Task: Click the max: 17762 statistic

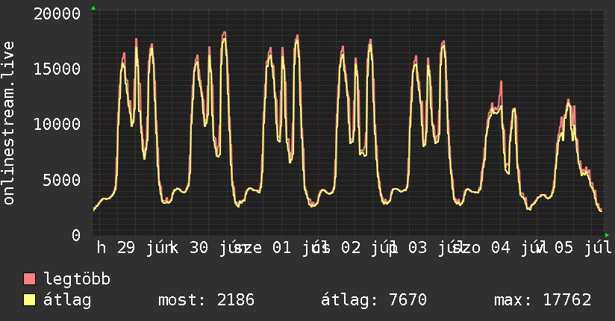Action: click(543, 300)
